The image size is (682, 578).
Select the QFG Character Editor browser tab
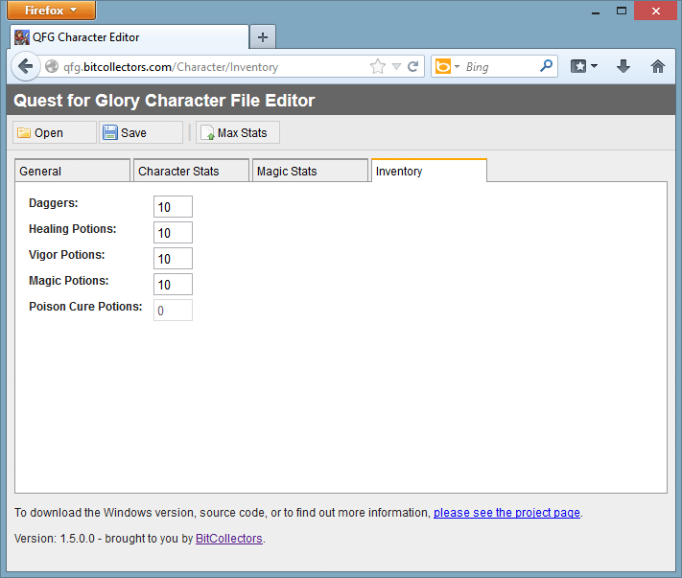point(129,37)
